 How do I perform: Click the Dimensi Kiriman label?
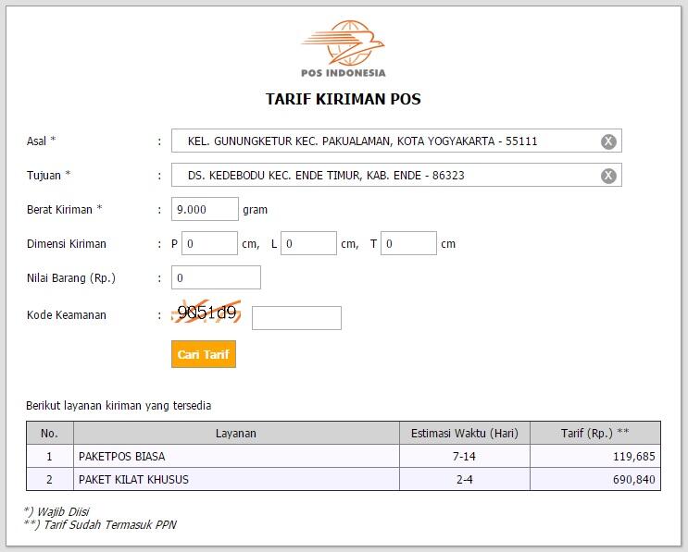point(67,243)
